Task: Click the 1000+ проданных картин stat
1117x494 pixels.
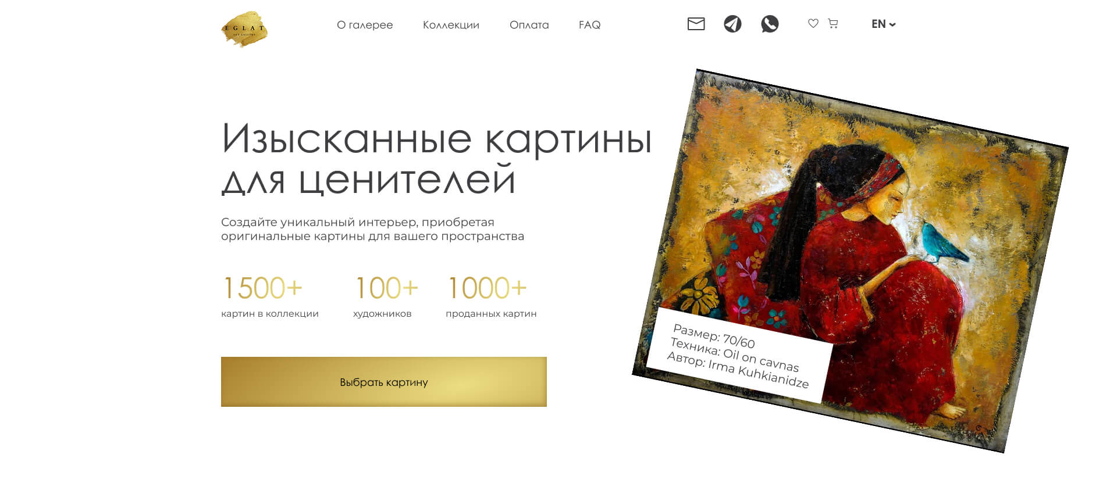Action: coord(491,296)
